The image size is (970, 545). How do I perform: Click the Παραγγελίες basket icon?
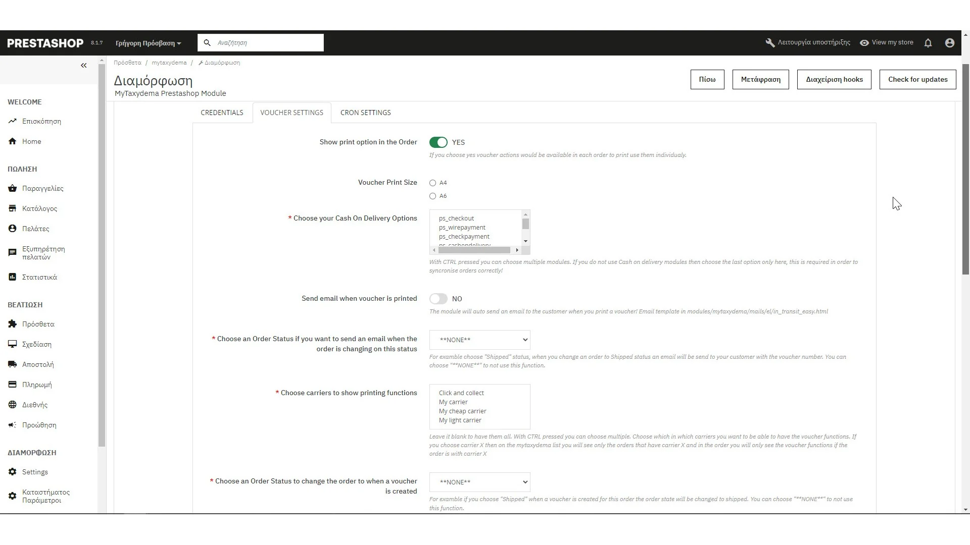coord(13,188)
